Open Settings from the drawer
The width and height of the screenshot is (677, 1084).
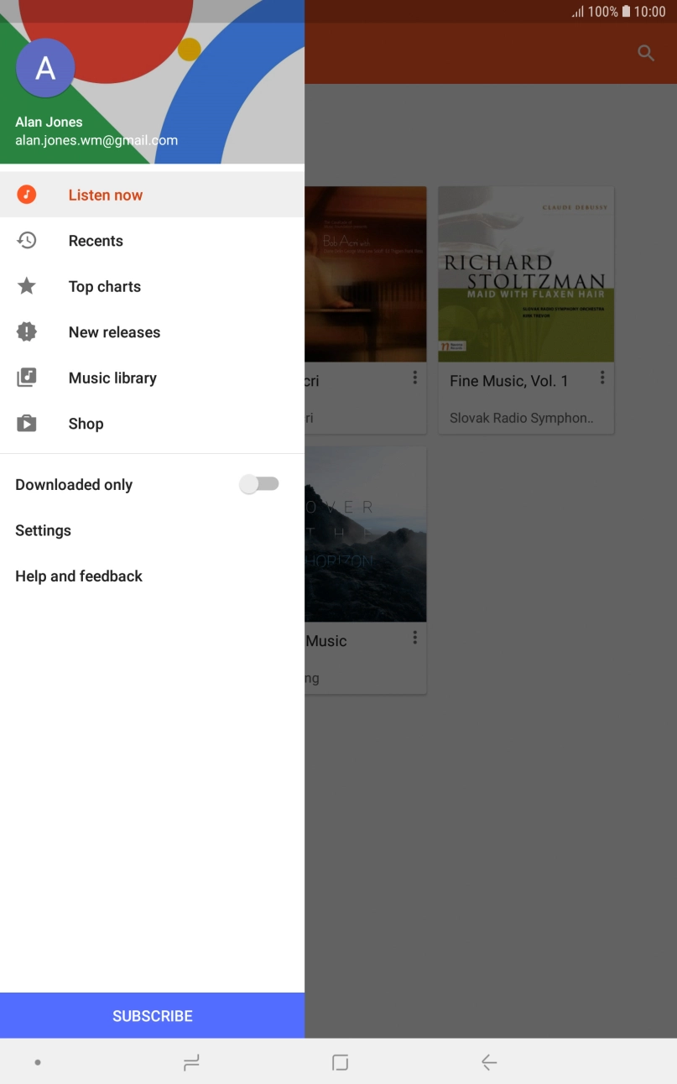pyautogui.click(x=44, y=530)
